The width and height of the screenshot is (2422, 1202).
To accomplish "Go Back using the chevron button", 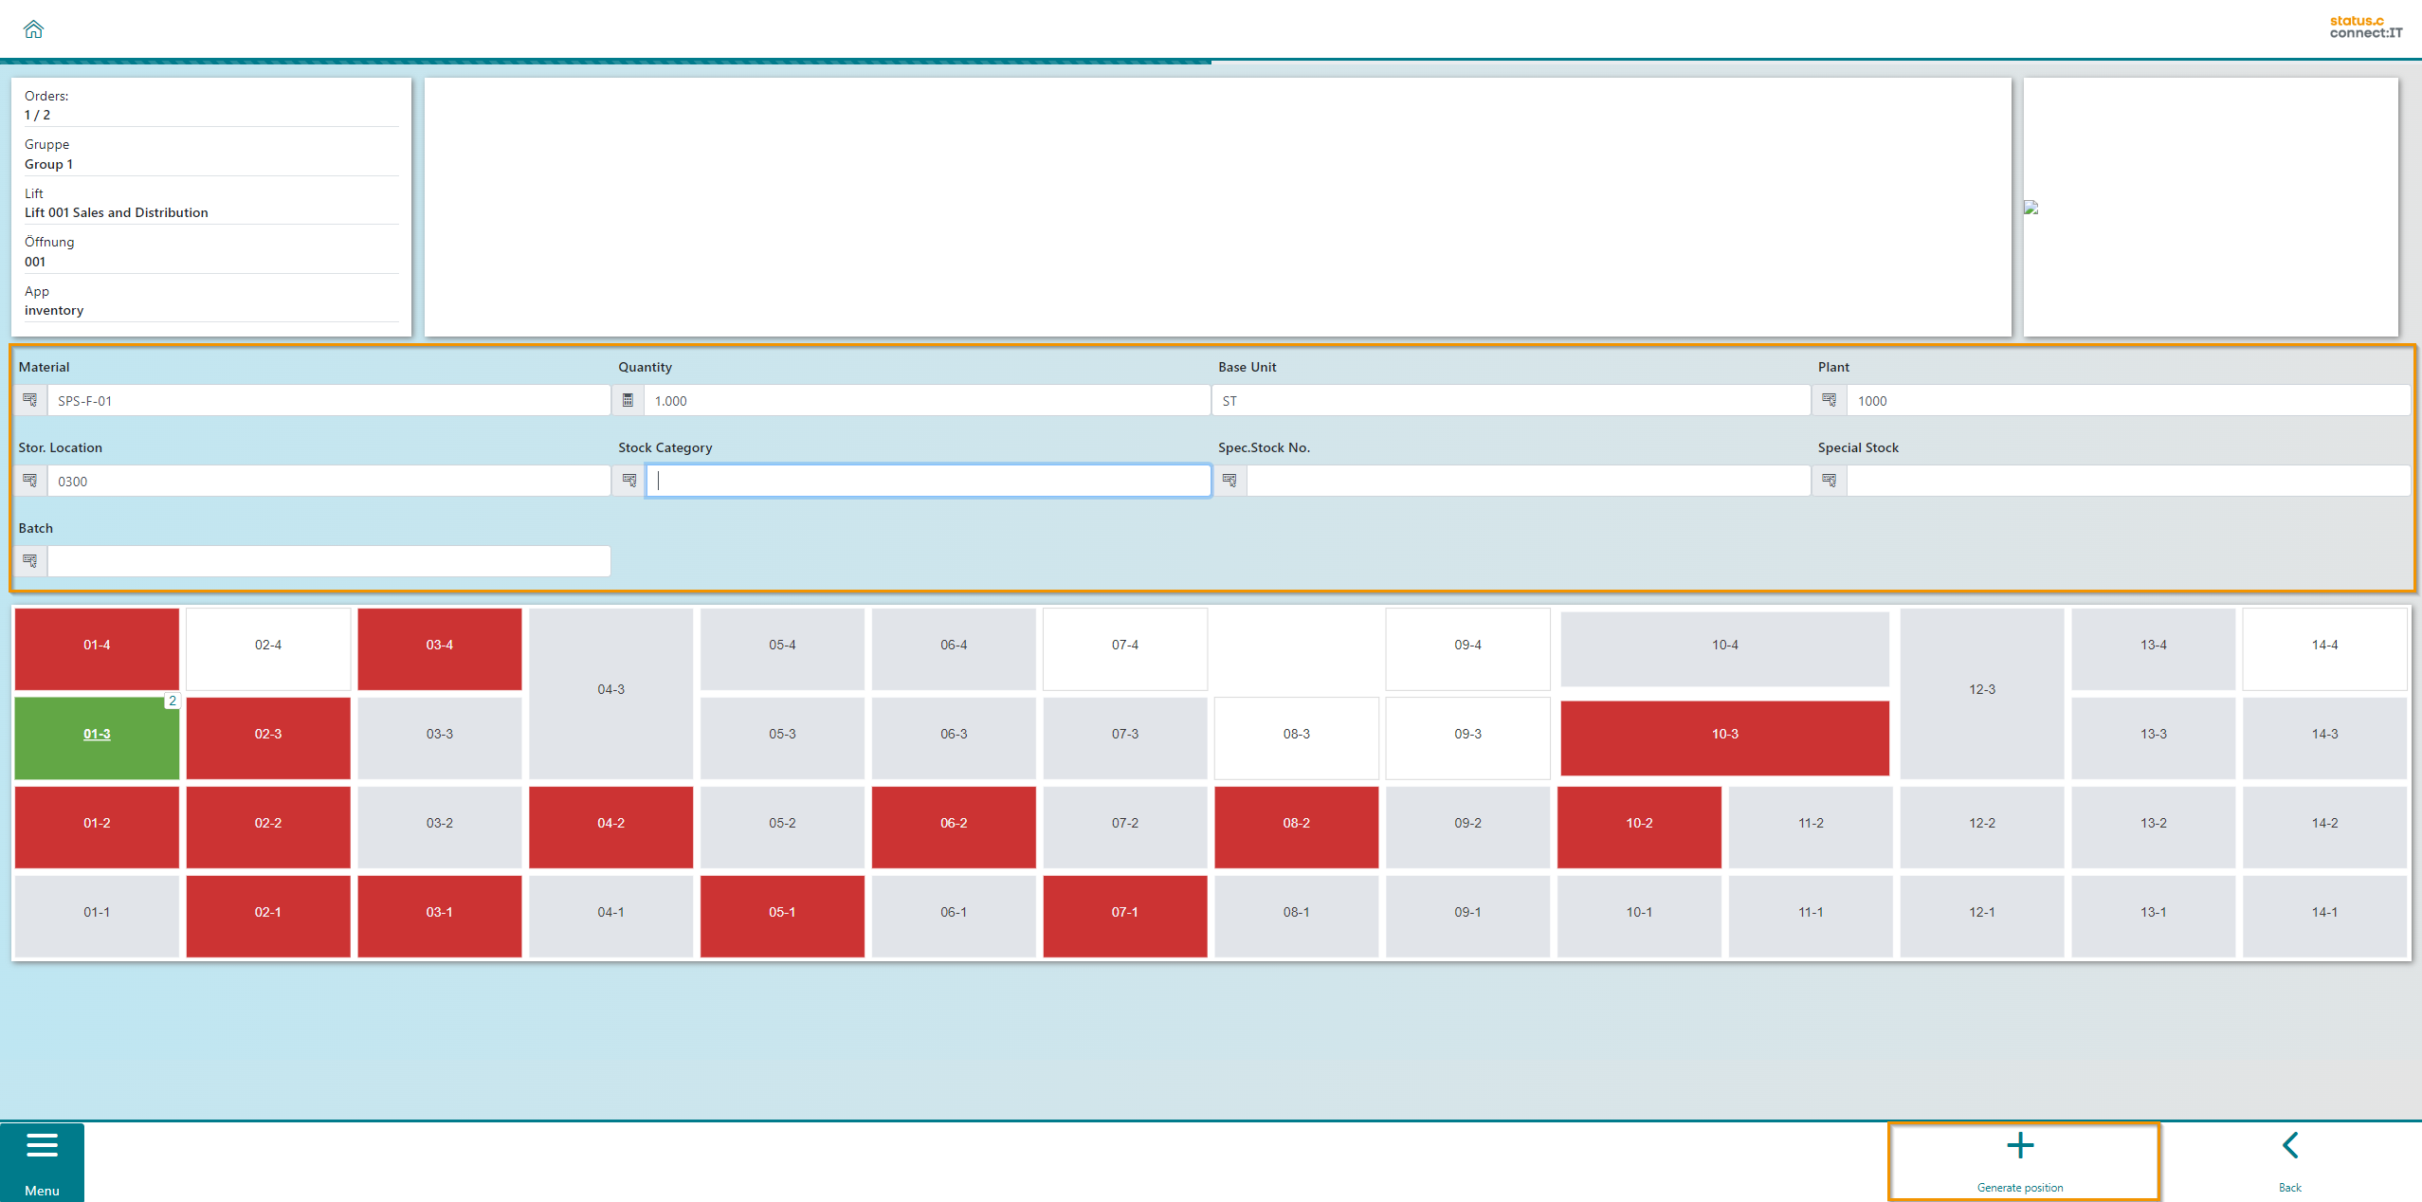I will (2289, 1161).
